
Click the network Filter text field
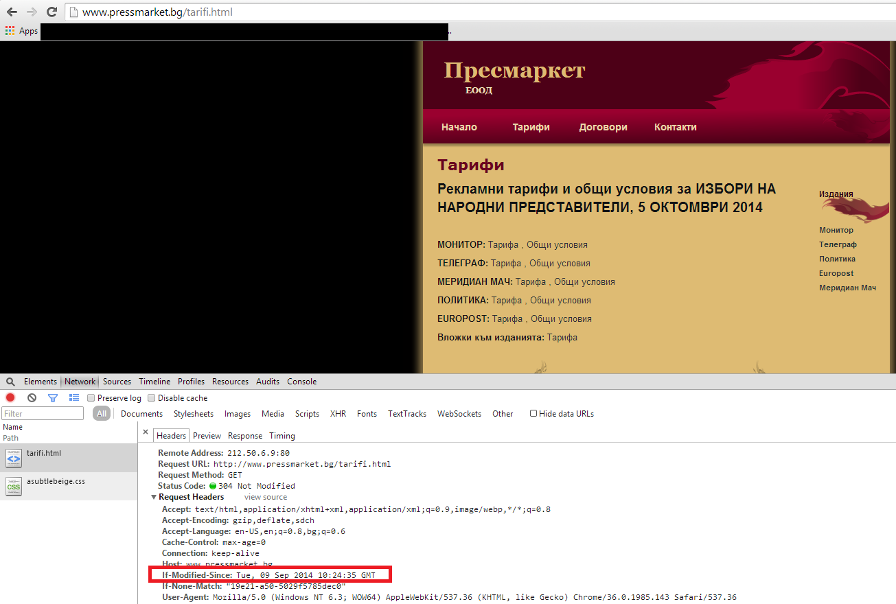(x=43, y=413)
